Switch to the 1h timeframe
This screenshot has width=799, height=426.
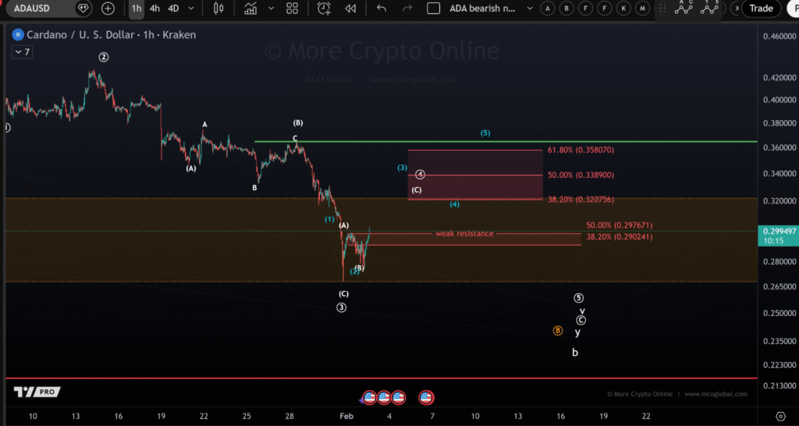[137, 8]
